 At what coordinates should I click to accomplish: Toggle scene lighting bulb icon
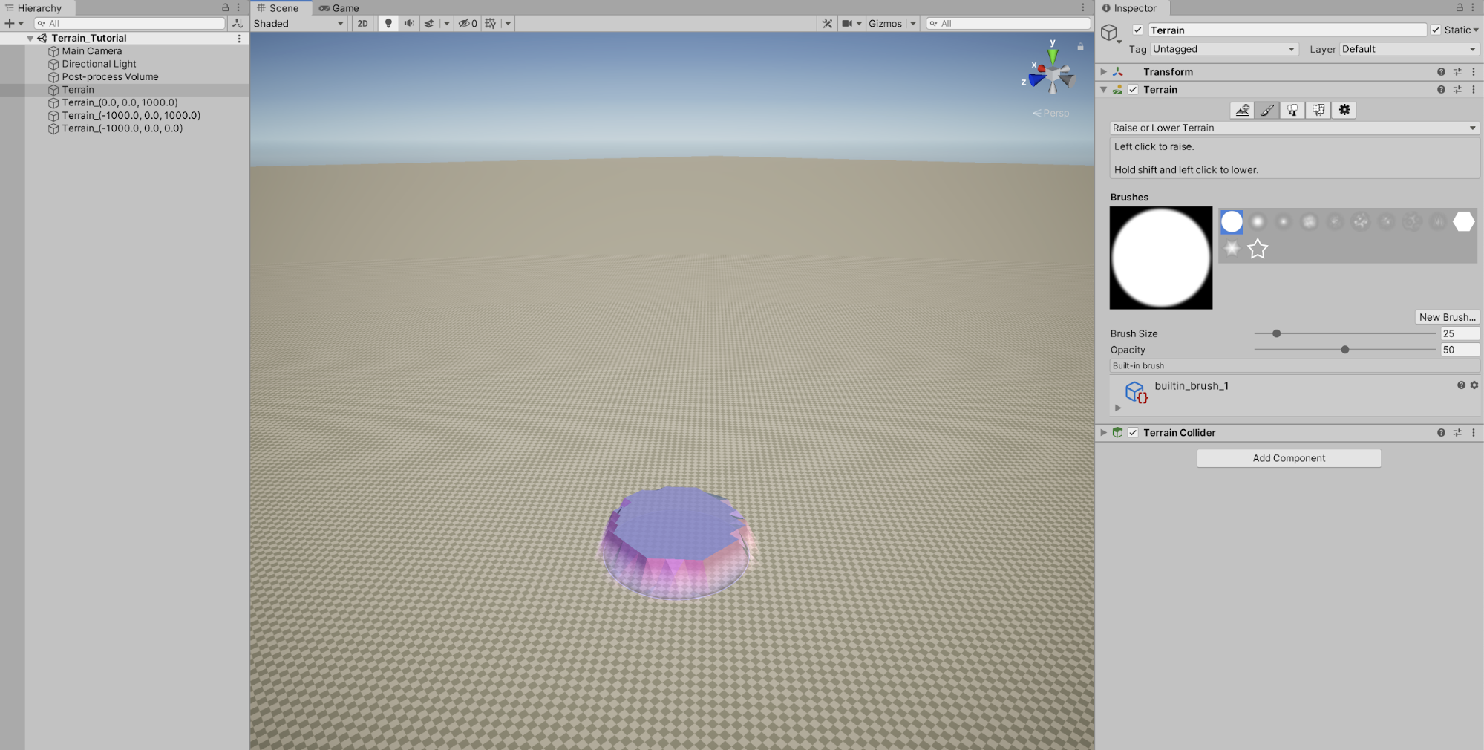(x=388, y=23)
